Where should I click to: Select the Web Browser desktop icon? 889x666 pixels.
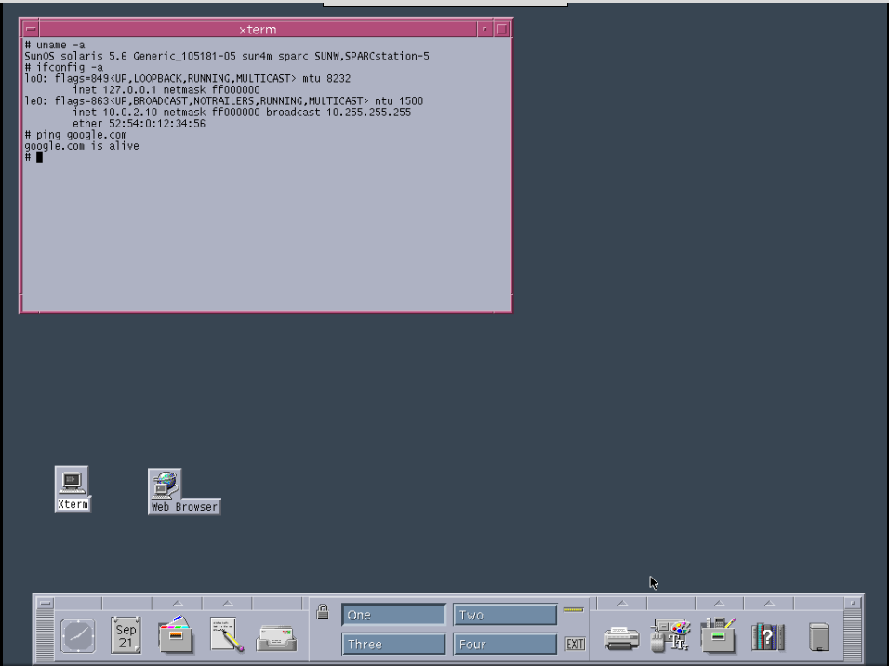click(x=184, y=491)
